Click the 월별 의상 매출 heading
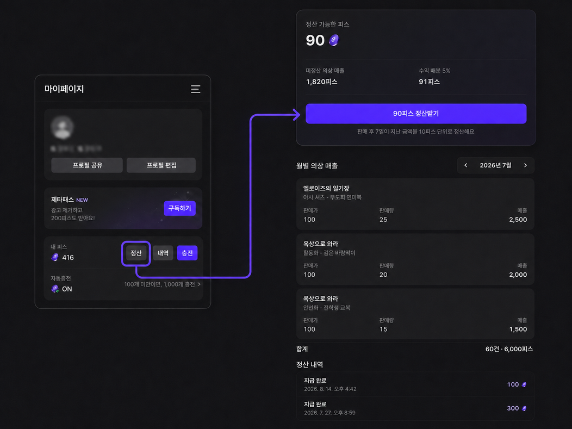 (x=316, y=166)
